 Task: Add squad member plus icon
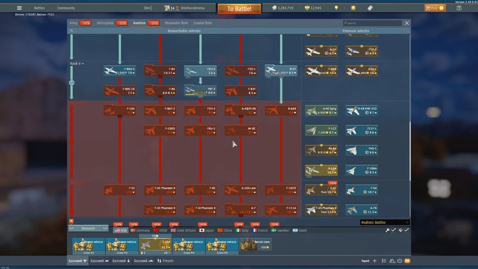375,261
